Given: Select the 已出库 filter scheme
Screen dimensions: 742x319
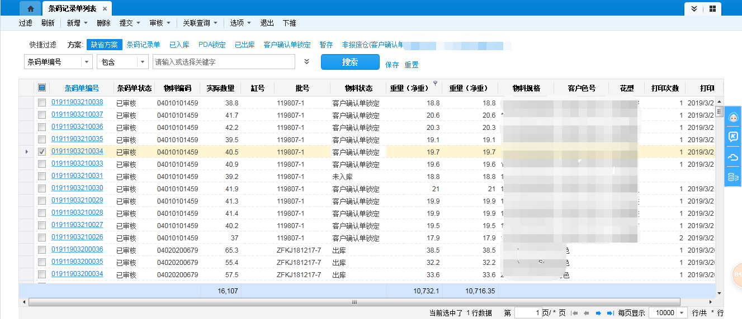Looking at the screenshot, I should 244,45.
